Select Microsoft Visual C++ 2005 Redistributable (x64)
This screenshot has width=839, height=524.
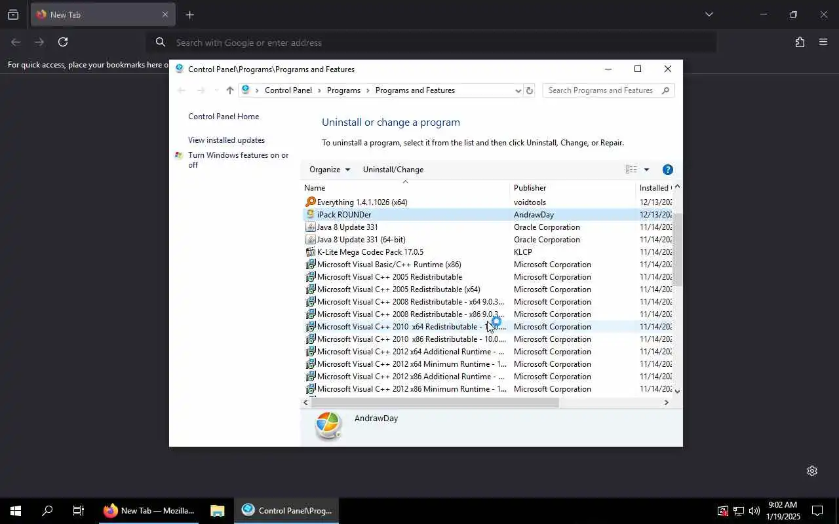486,290
